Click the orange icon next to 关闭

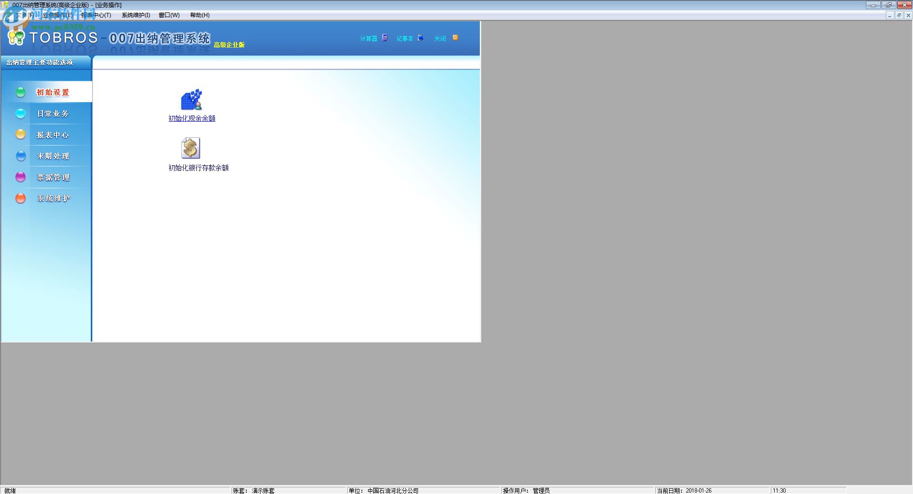coord(455,38)
